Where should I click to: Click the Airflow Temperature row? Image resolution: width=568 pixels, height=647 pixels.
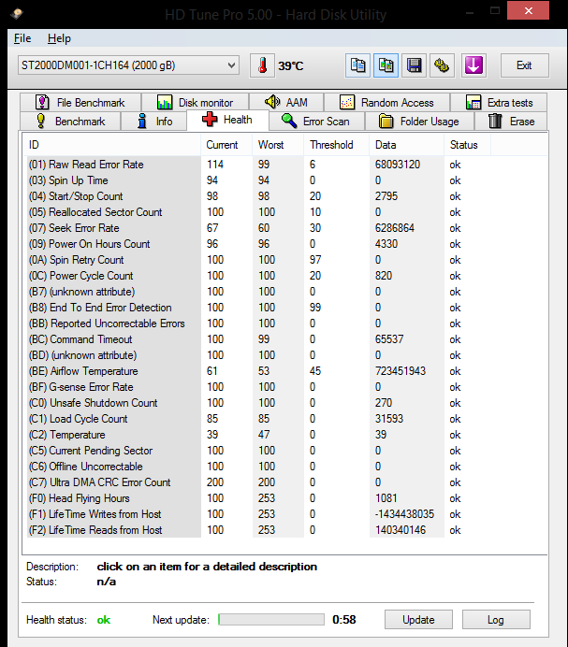pos(258,371)
